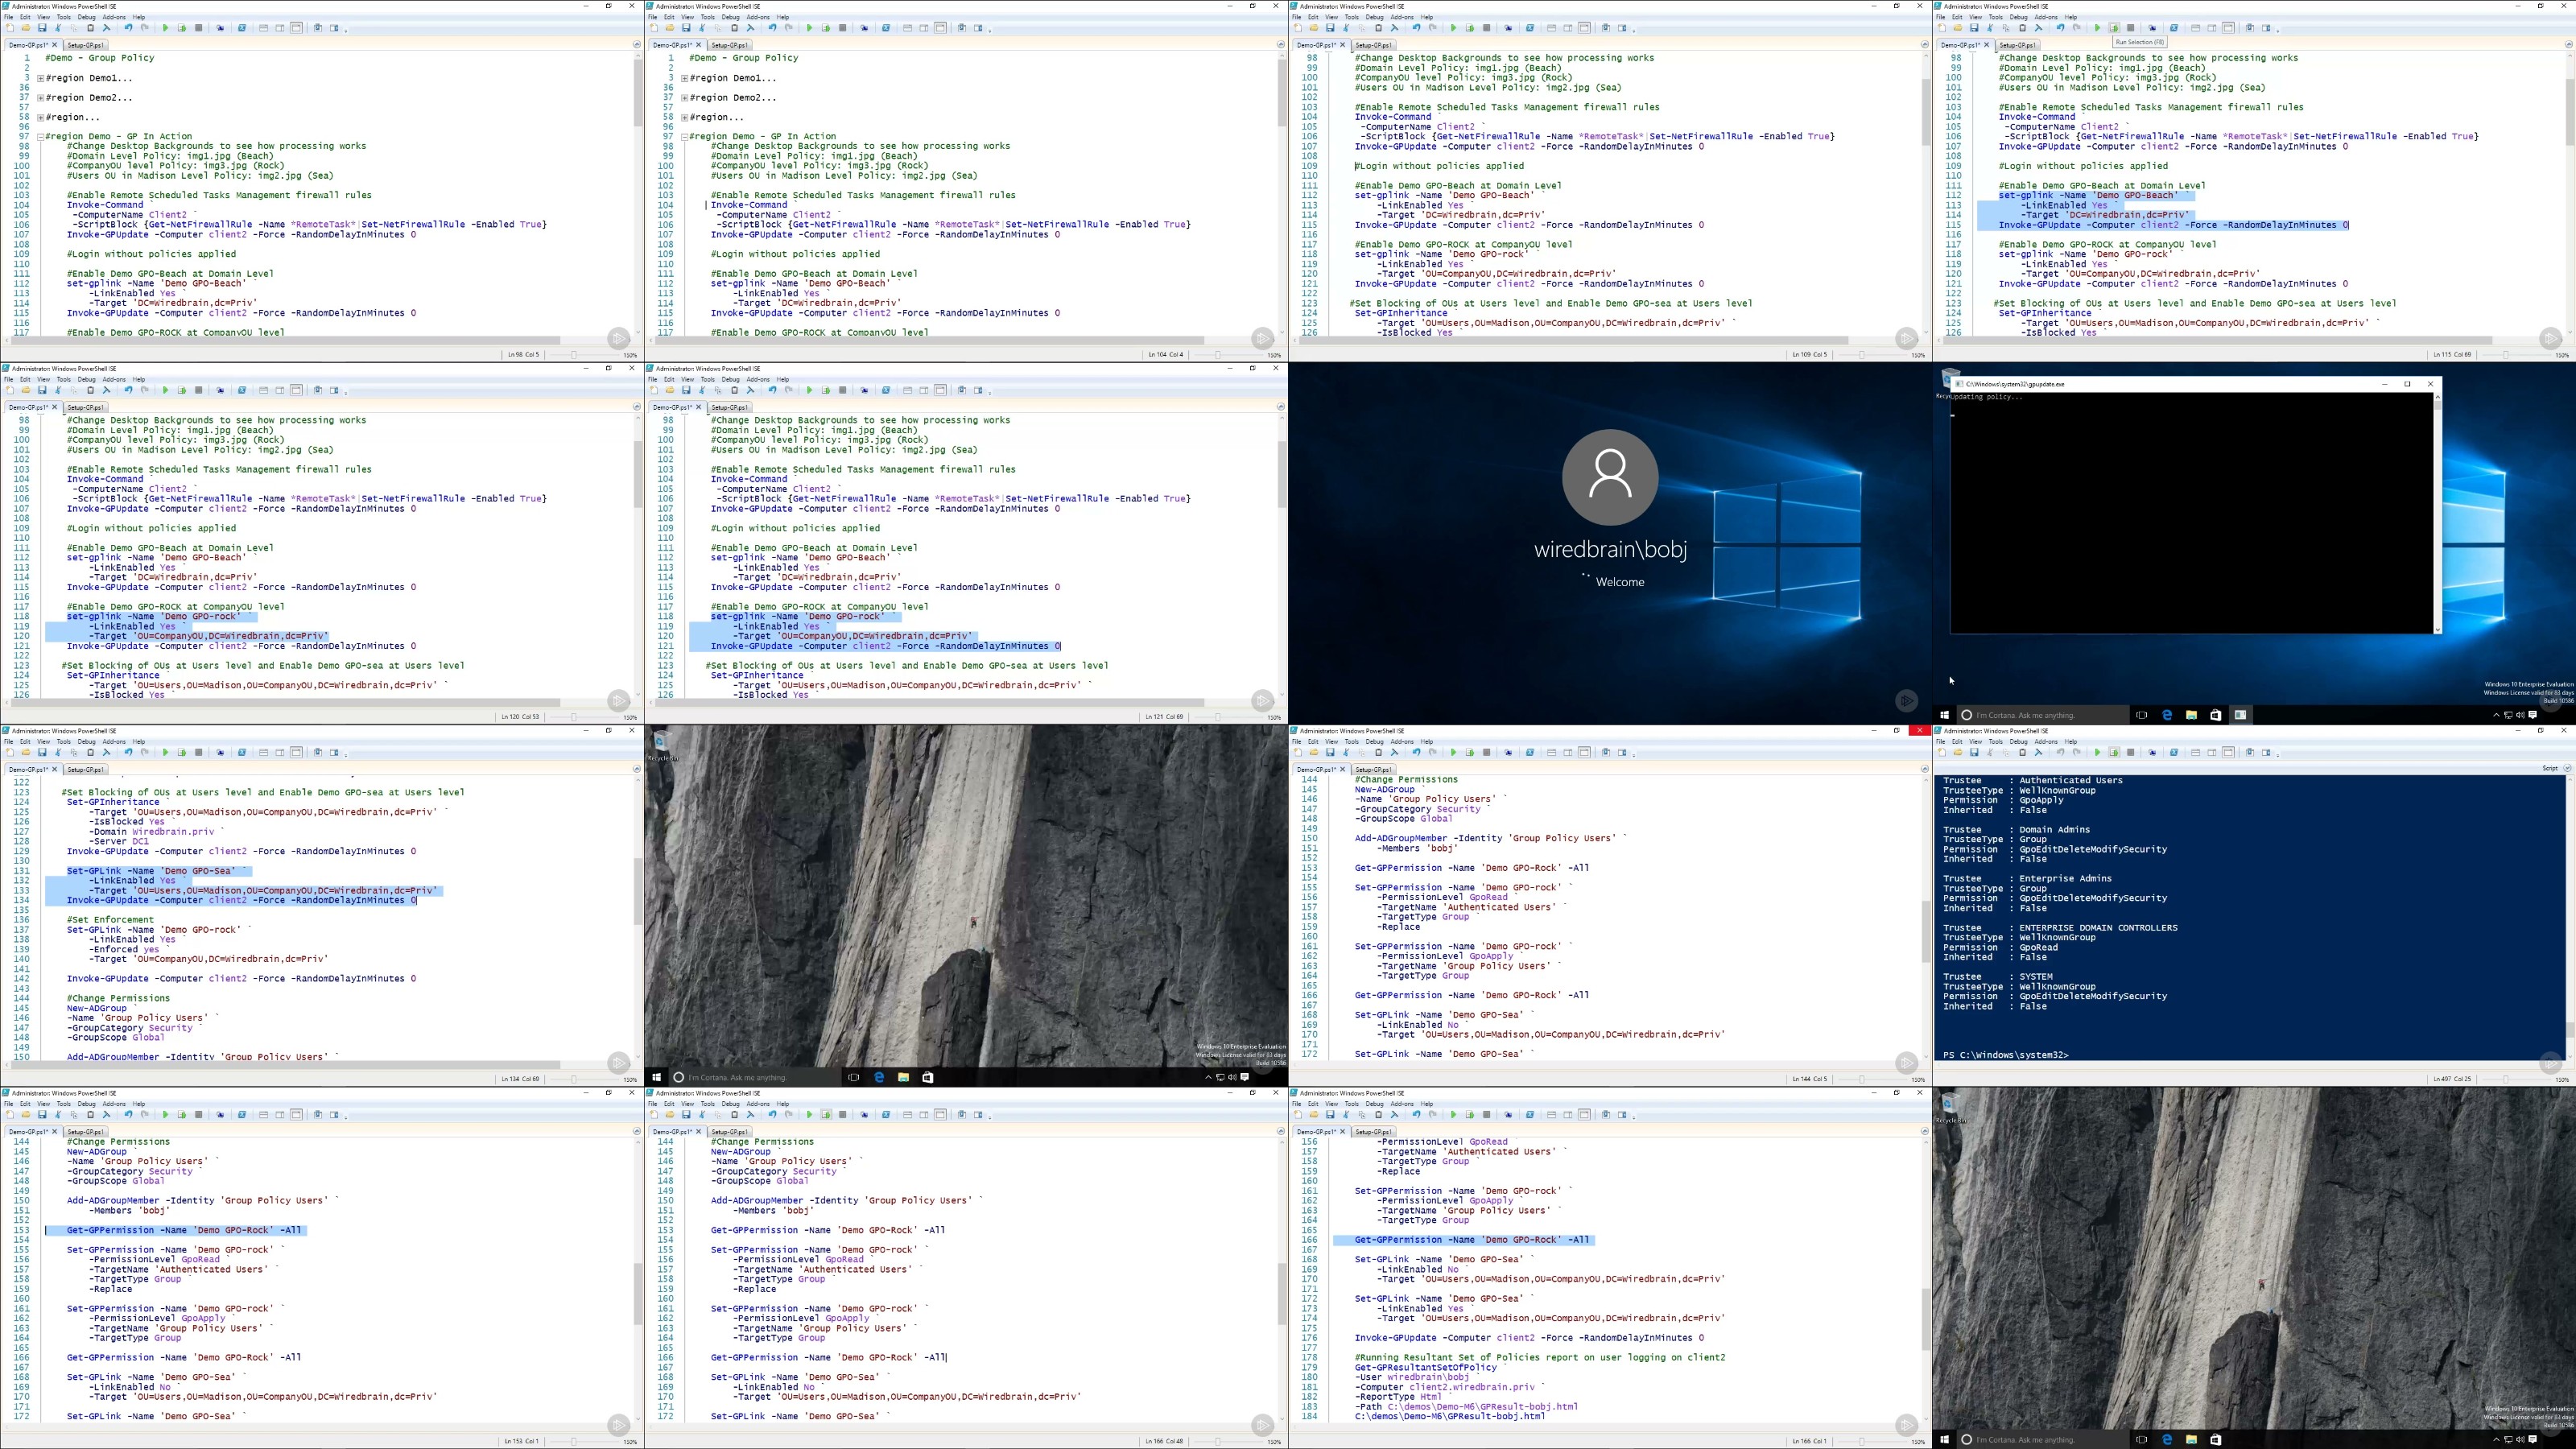Click Save icon in Ln 98 Col 5 window

42,28
